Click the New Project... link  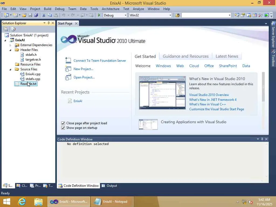tap(84, 69)
